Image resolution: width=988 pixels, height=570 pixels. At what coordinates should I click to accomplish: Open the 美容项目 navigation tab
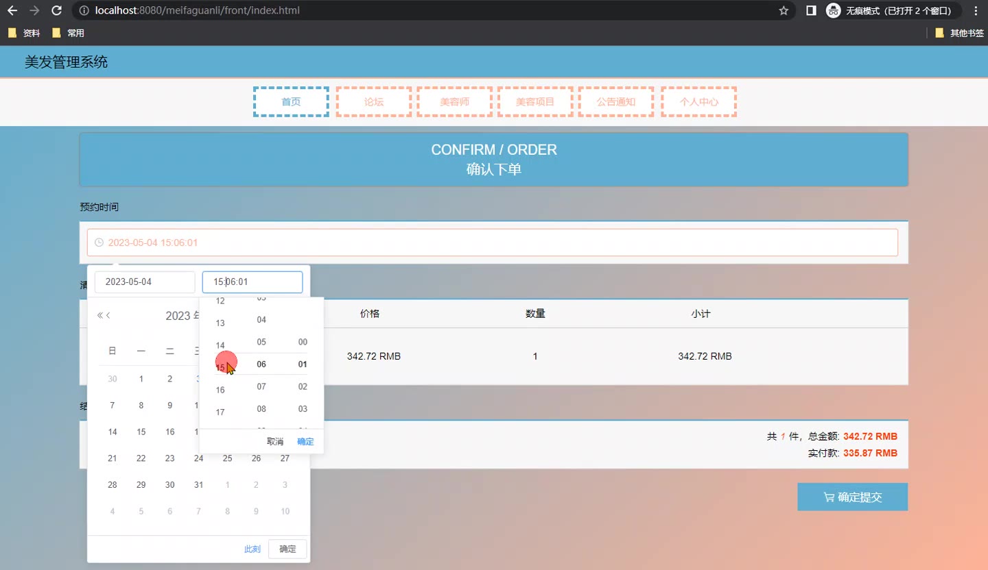click(535, 101)
